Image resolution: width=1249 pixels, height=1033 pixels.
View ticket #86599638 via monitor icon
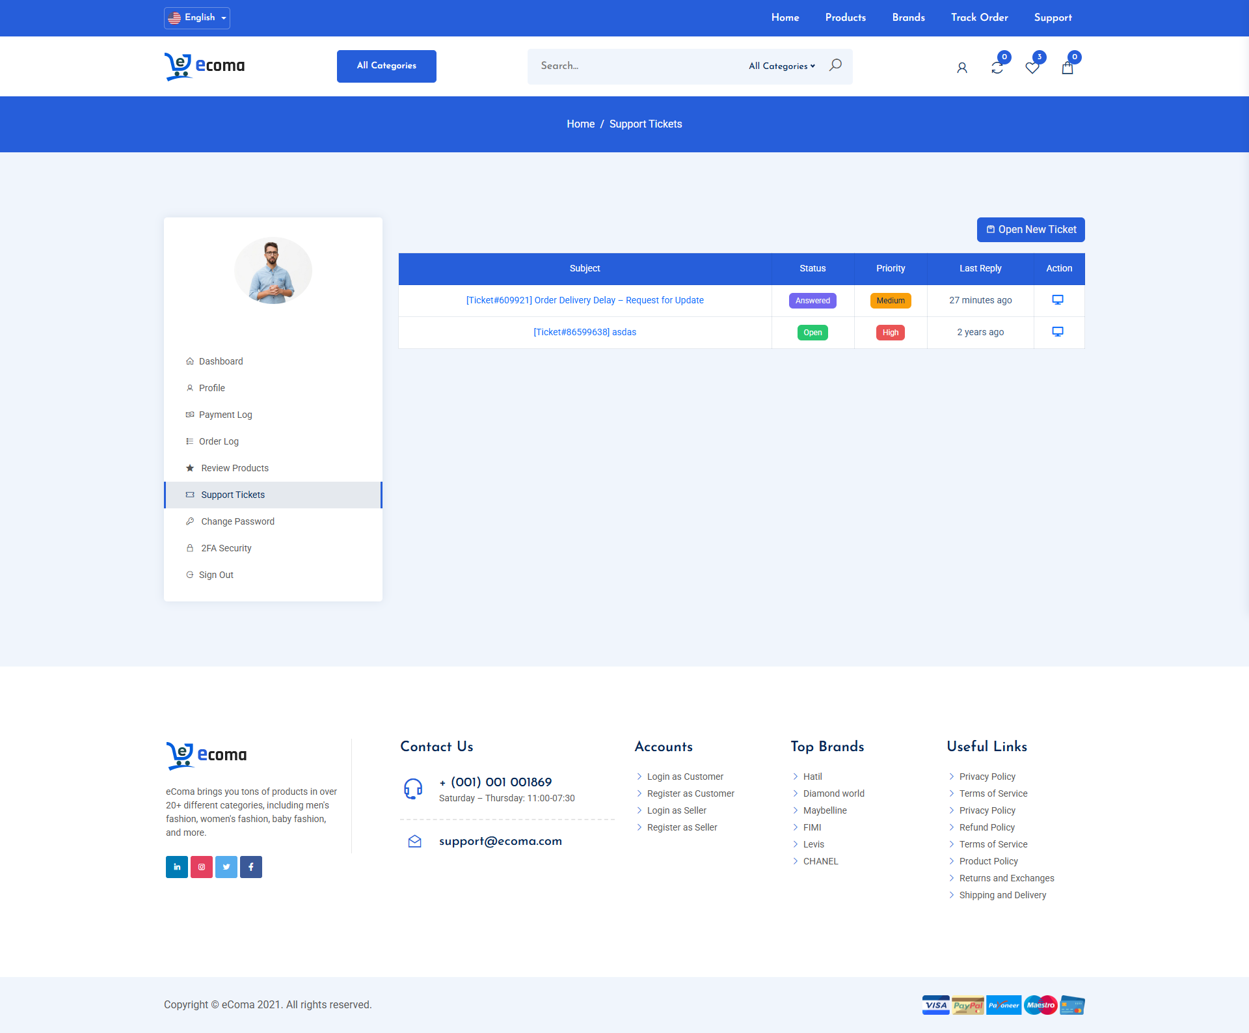[x=1058, y=332]
